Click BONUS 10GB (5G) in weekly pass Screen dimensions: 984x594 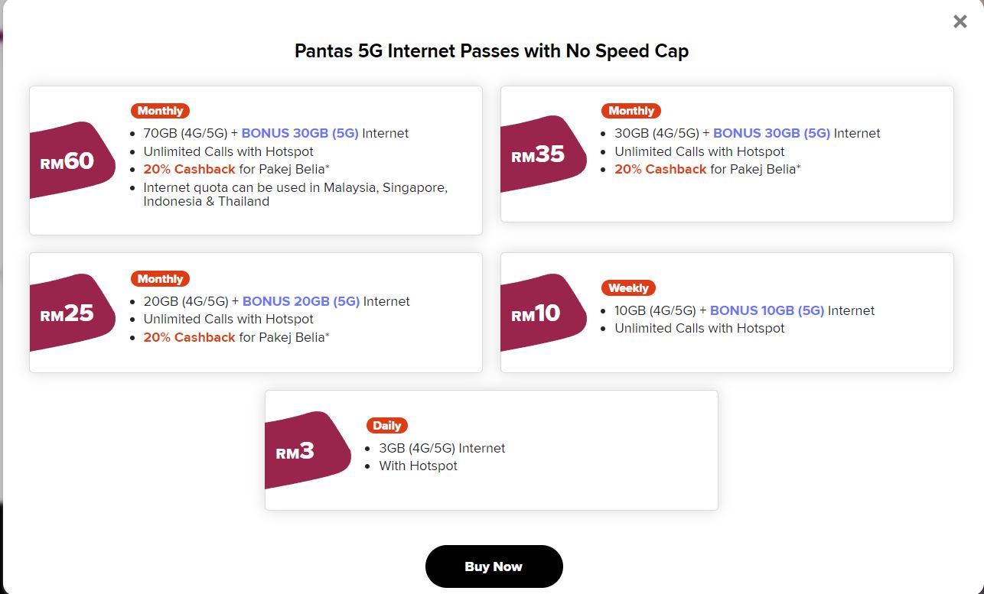[x=767, y=310]
